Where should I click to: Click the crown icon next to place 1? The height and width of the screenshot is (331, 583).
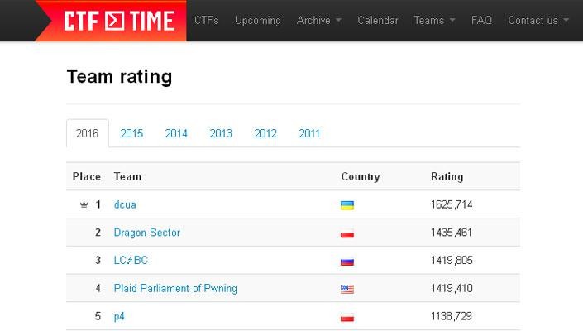pos(84,204)
